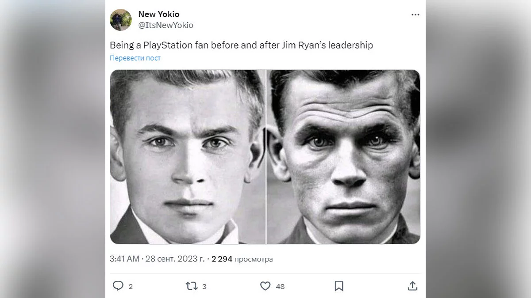Click the reply count number 2
This screenshot has height=298, width=531.
[x=131, y=287]
